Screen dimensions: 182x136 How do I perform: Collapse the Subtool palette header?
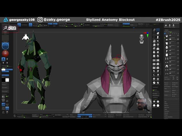coord(167,30)
